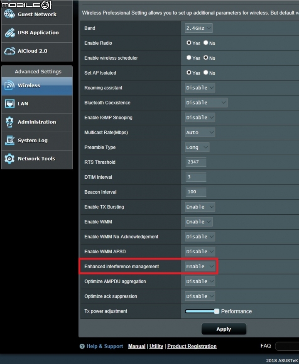Image resolution: width=299 pixels, height=364 pixels.
Task: Open Network Tools menu item
Action: click(37, 159)
